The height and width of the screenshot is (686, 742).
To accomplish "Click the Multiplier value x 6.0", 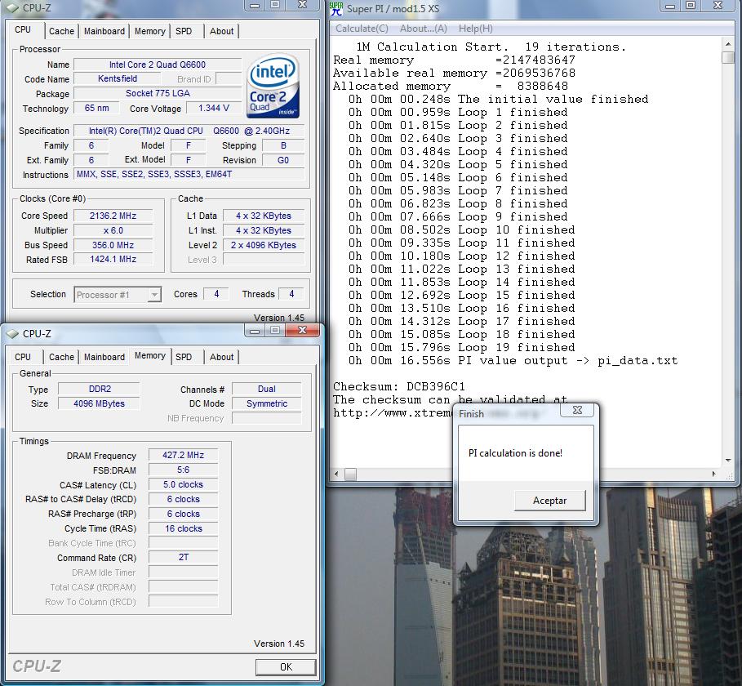I will pyautogui.click(x=113, y=230).
